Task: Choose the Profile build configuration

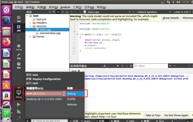Action: point(75,99)
